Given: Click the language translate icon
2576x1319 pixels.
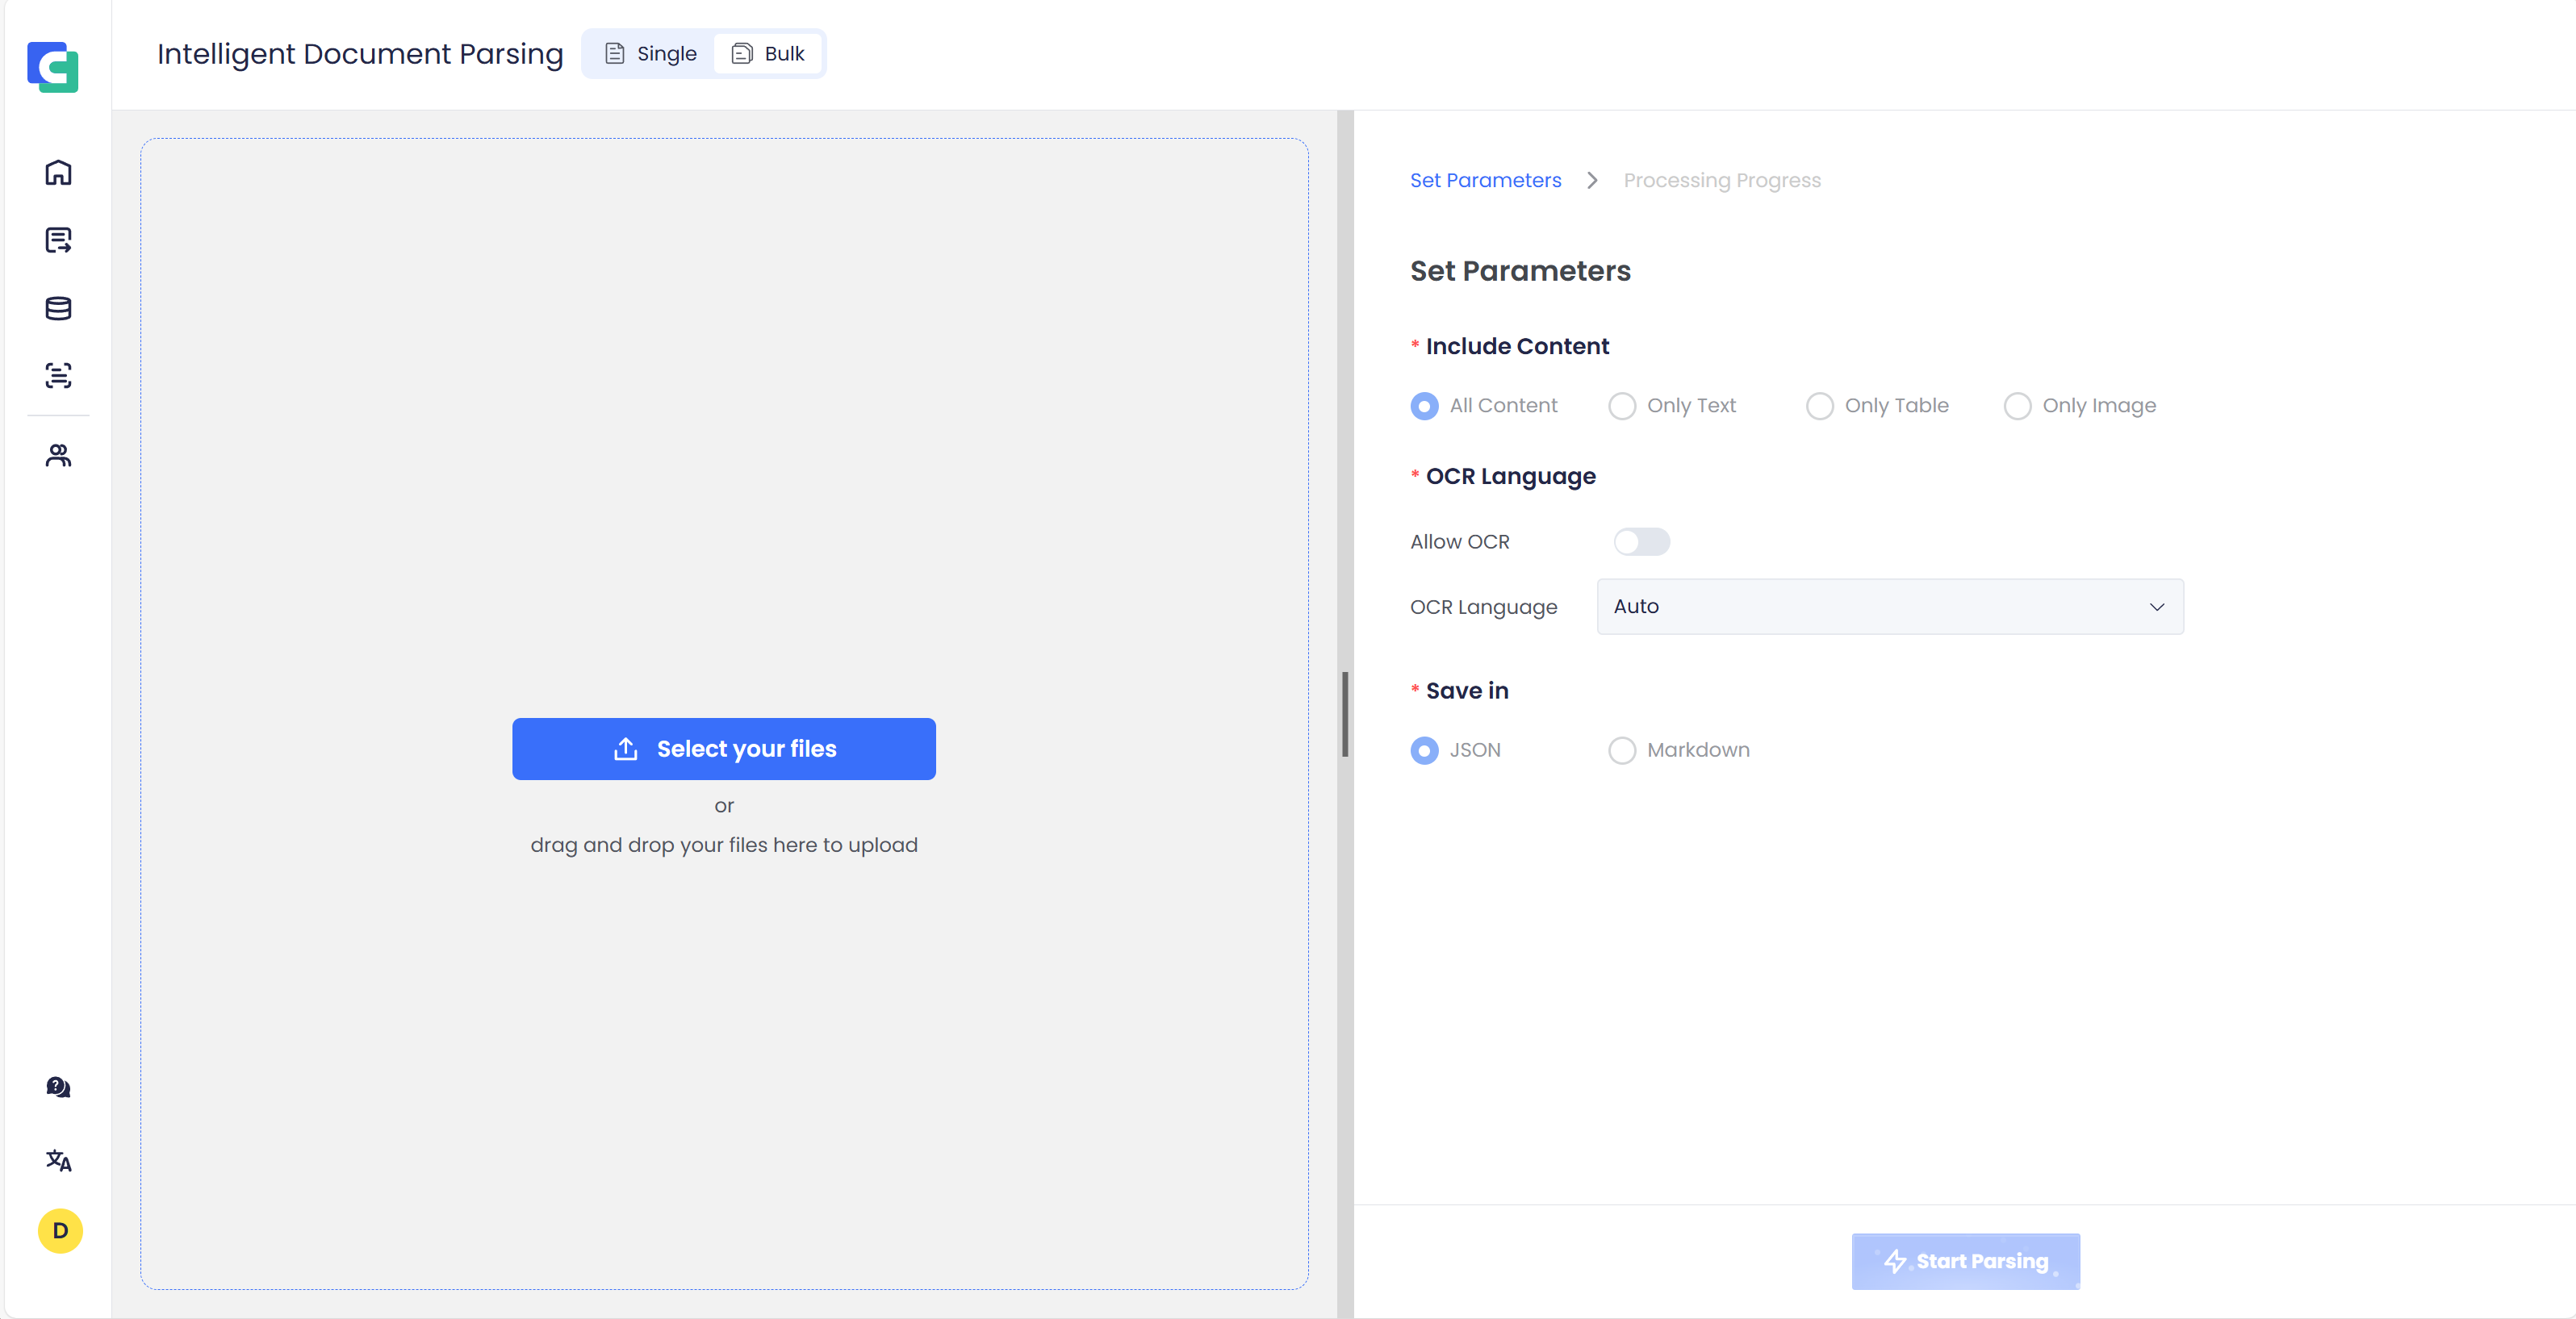Looking at the screenshot, I should 58,1160.
